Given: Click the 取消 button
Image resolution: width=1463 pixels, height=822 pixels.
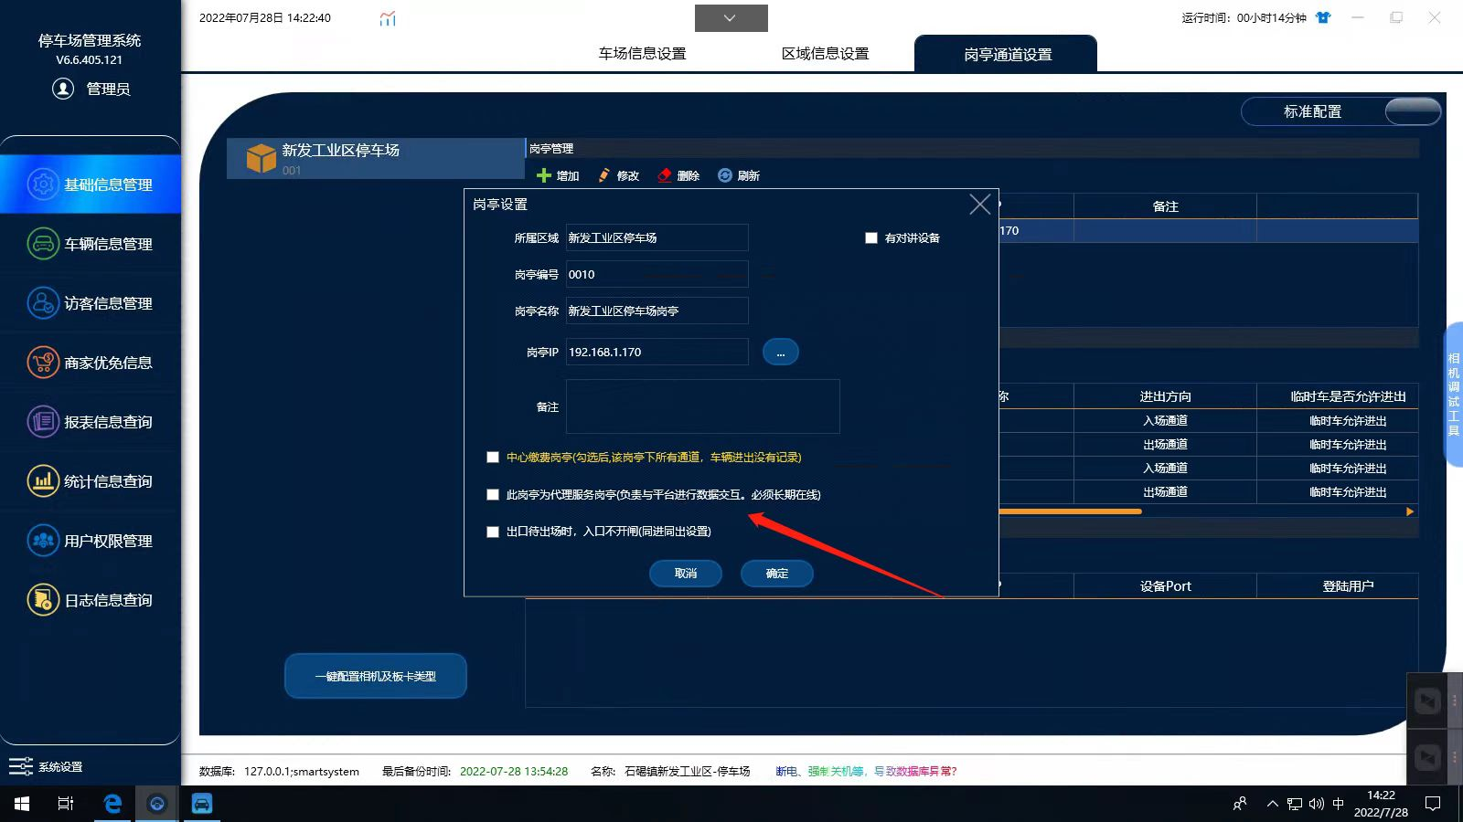Looking at the screenshot, I should (685, 574).
